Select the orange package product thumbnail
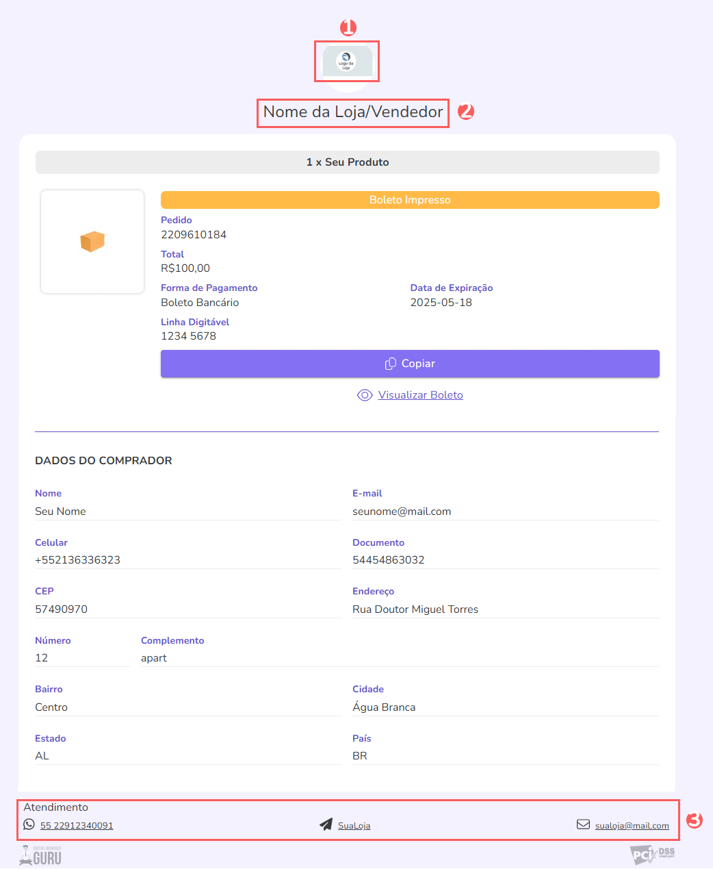The width and height of the screenshot is (713, 869). 92,241
